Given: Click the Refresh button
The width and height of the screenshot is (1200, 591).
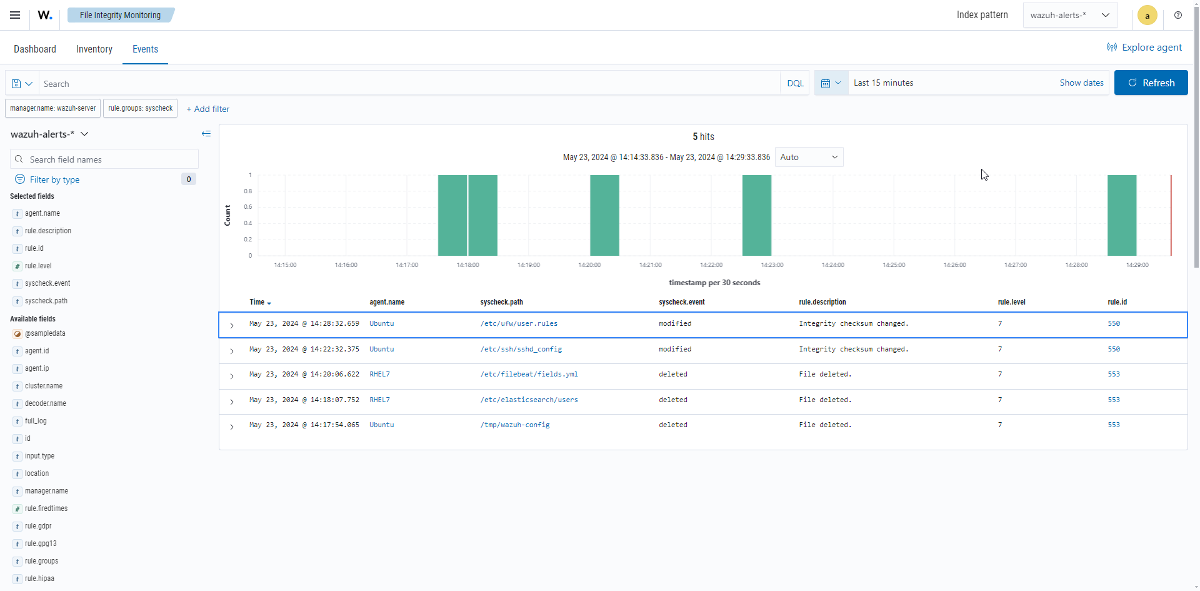Looking at the screenshot, I should (x=1151, y=83).
